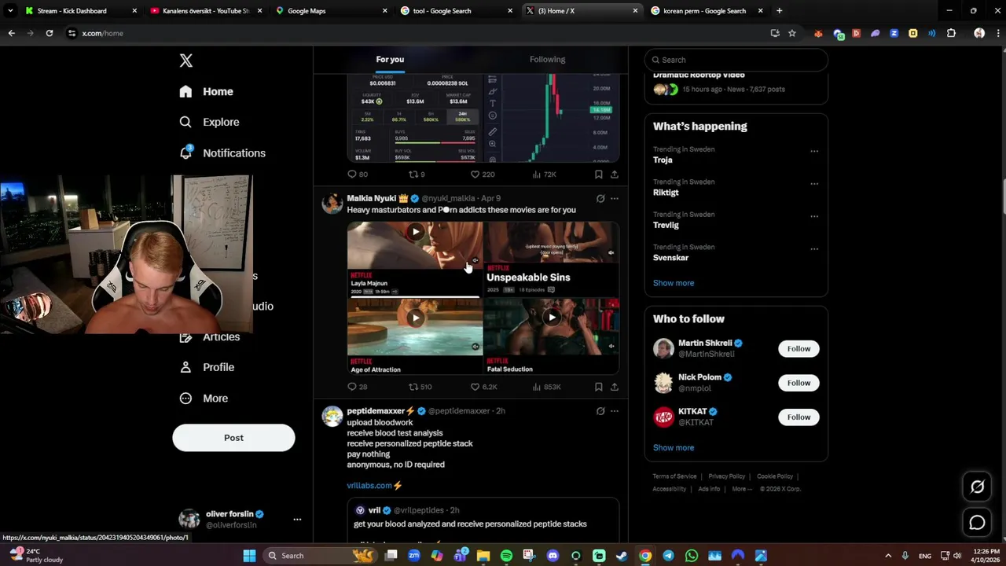Share Malkia Nyuki's post

(615, 387)
